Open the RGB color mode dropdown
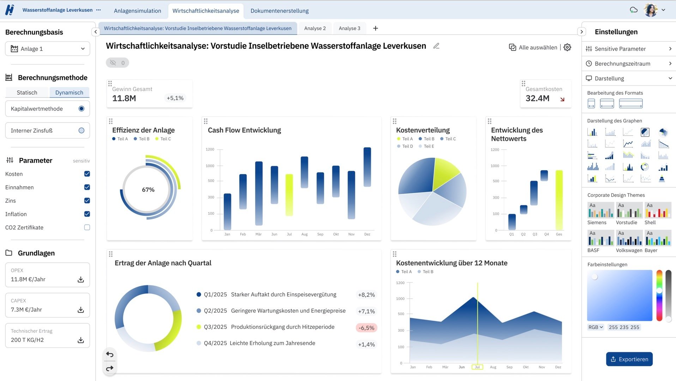This screenshot has height=381, width=676. [x=596, y=327]
